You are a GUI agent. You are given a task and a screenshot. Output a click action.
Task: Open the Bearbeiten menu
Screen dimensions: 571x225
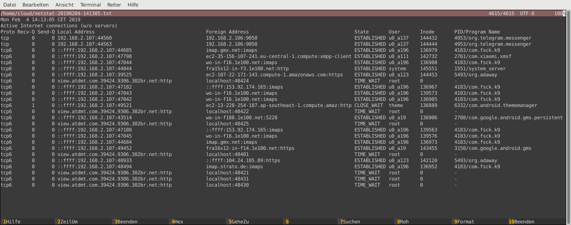click(35, 5)
